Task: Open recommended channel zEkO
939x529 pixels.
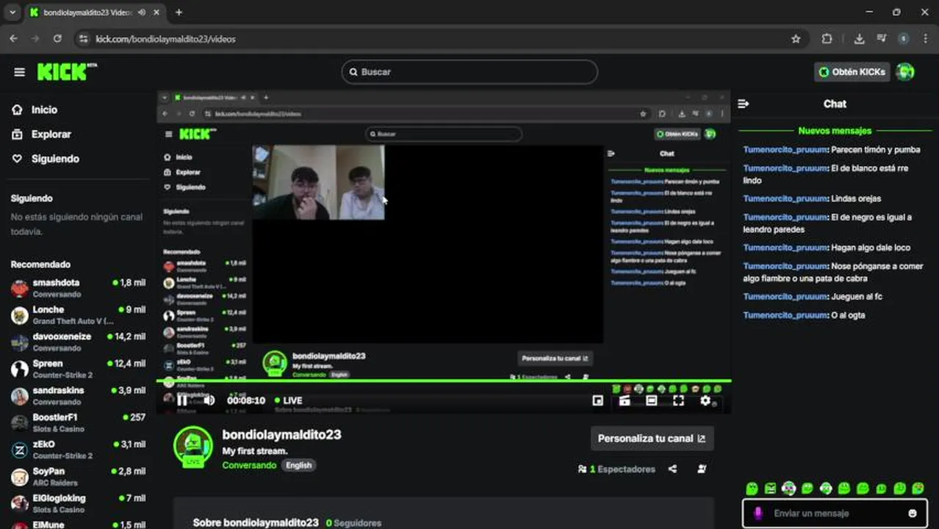Action: pyautogui.click(x=78, y=450)
